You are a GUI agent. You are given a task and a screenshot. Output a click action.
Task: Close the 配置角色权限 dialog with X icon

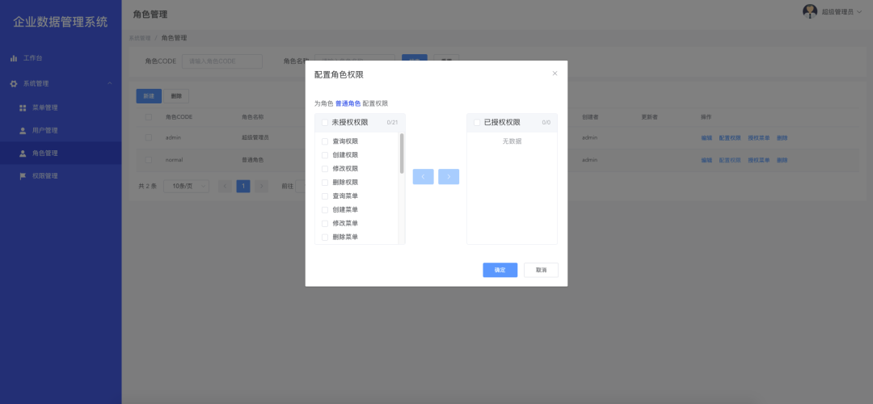555,74
